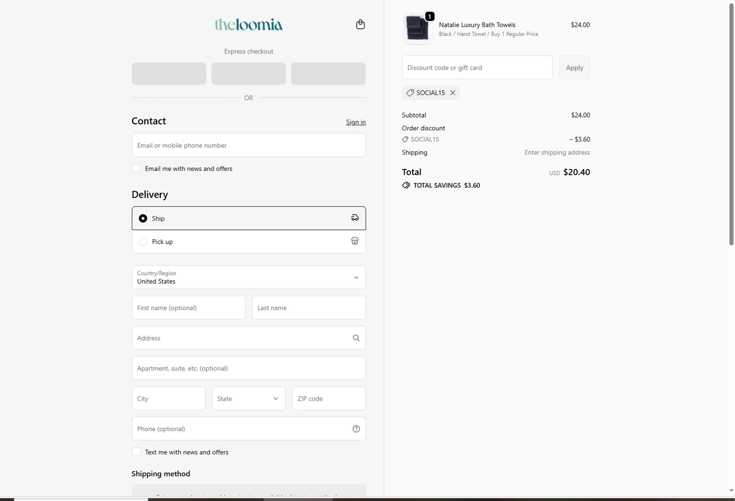Click the Natalie Luxury Bath Towels title
The height and width of the screenshot is (501, 735).
point(477,24)
